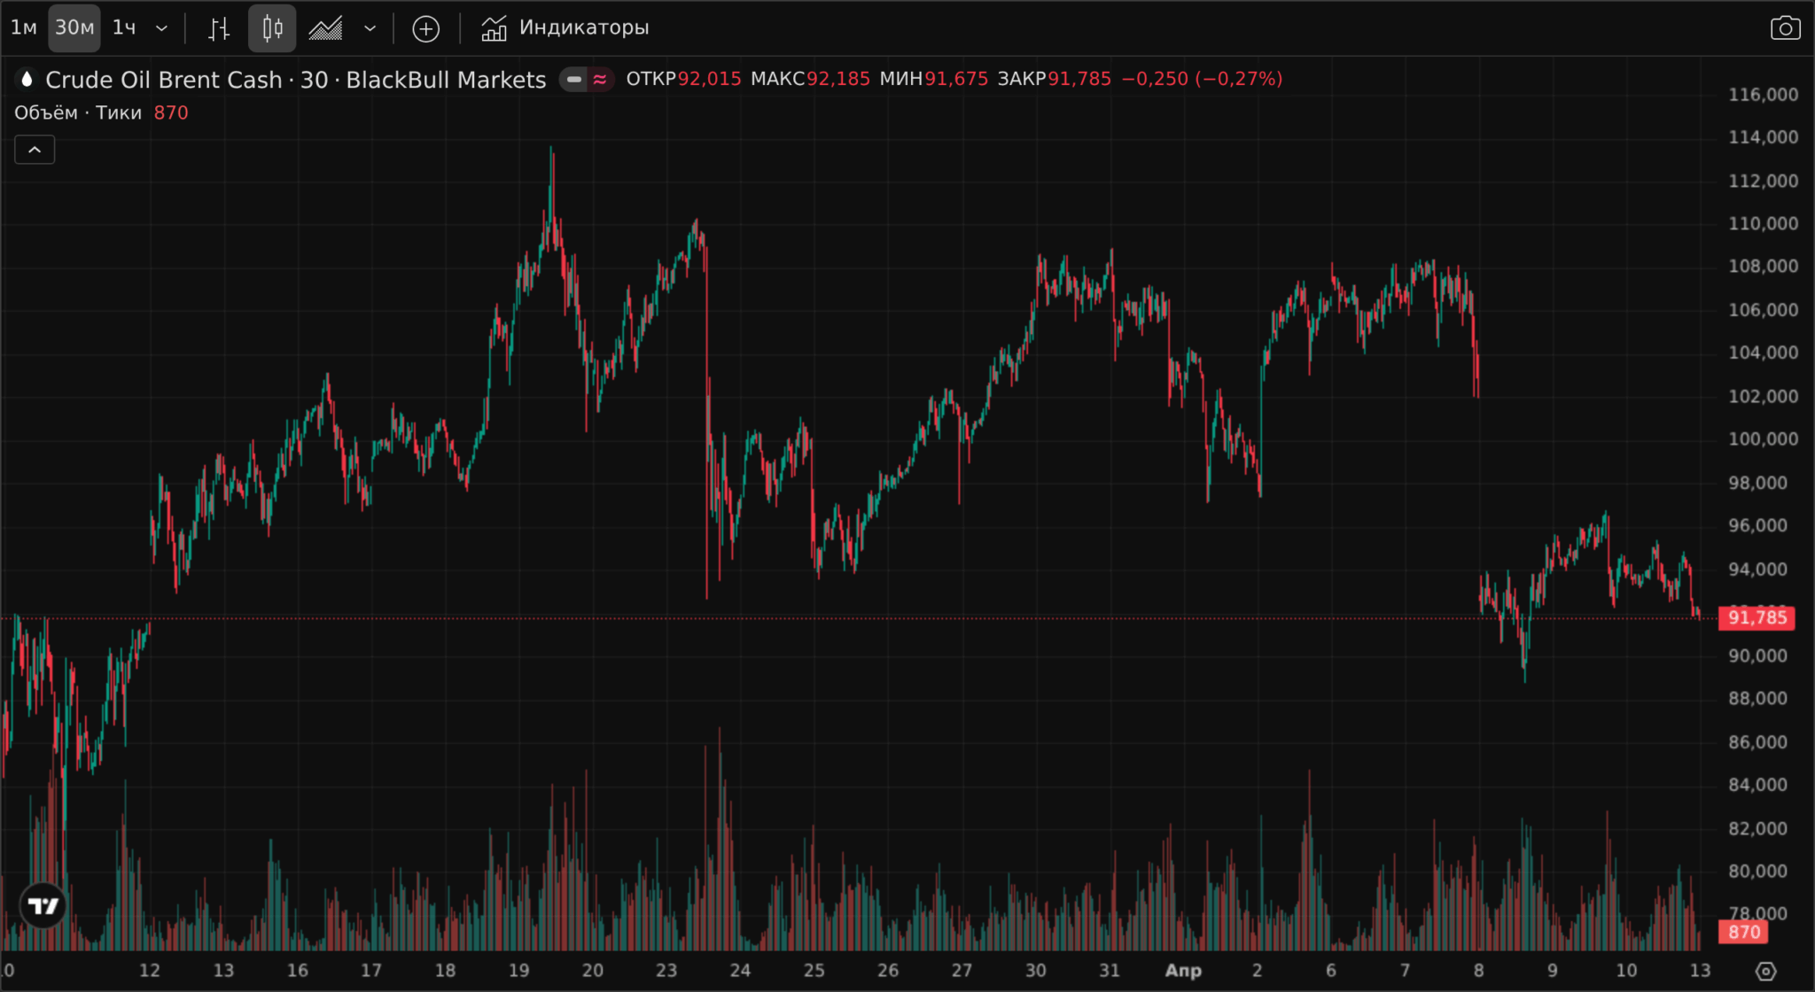The width and height of the screenshot is (1815, 992).
Task: Click the Апр date on time axis
Action: coord(1183,971)
